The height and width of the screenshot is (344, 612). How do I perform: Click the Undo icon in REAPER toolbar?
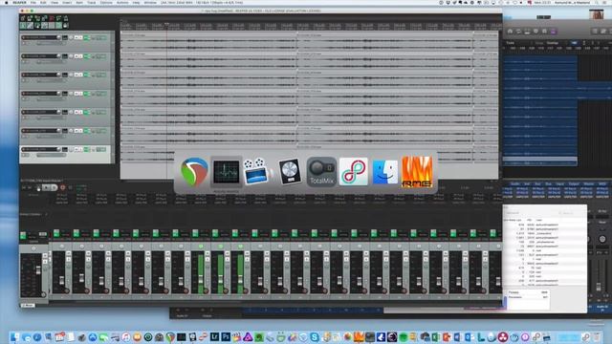(52, 18)
